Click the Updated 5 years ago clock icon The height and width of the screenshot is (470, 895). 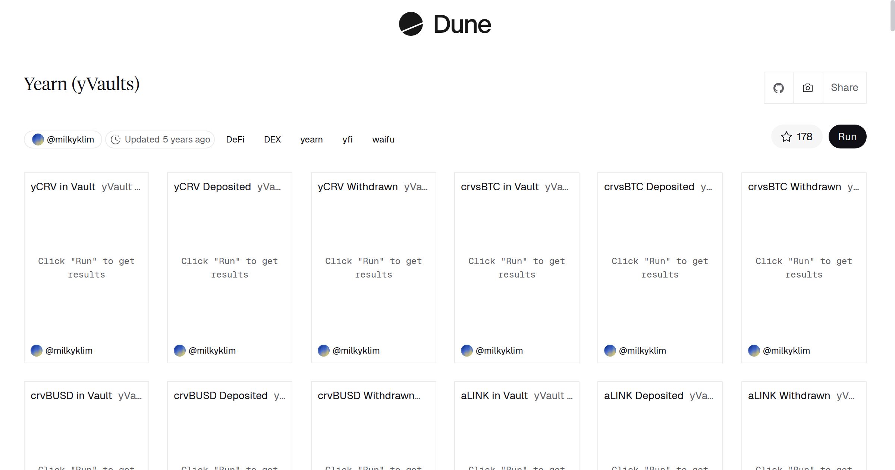pos(116,140)
